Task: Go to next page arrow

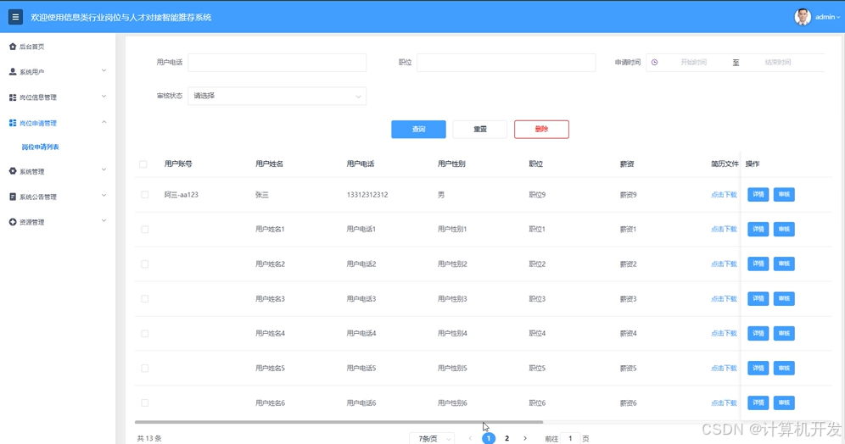Action: pos(525,439)
